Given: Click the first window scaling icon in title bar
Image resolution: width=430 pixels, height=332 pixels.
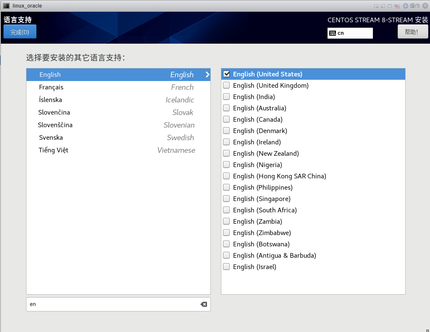Looking at the screenshot, I should pyautogui.click(x=376, y=6).
